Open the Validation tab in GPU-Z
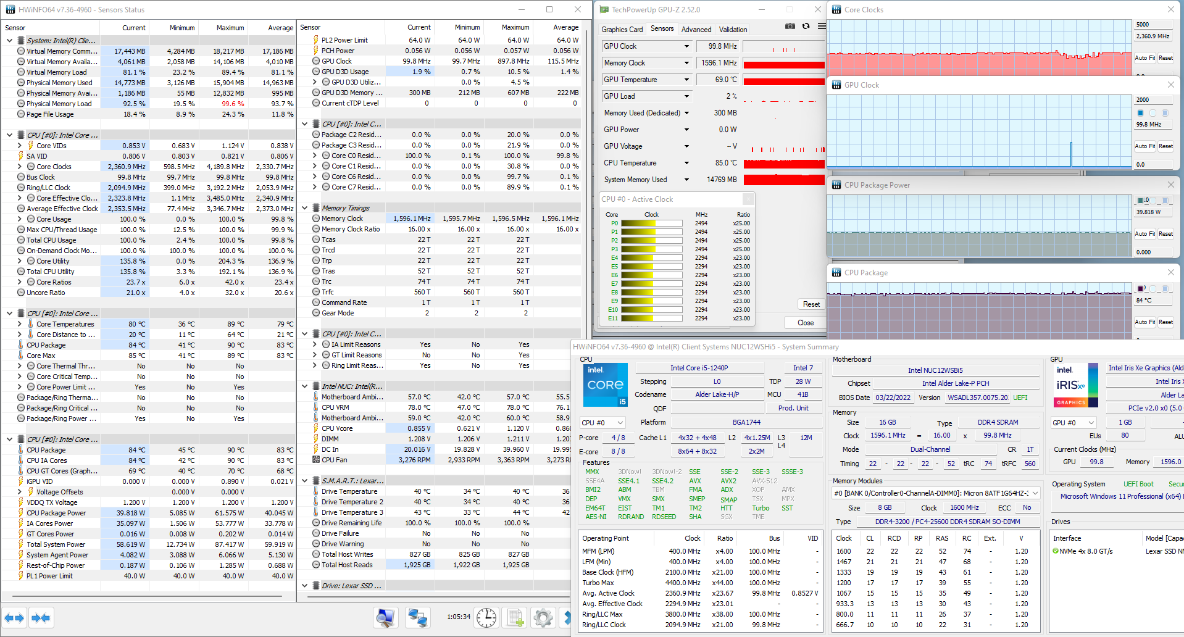This screenshot has width=1184, height=637. (x=733, y=30)
